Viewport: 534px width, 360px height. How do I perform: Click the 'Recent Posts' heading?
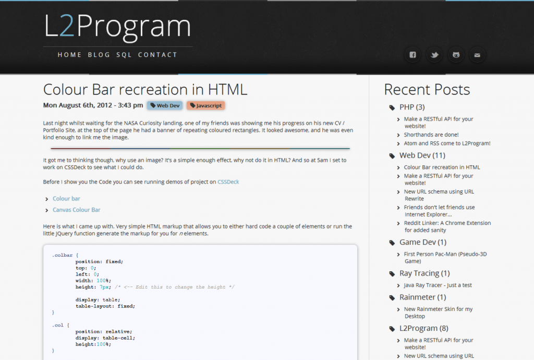[427, 90]
